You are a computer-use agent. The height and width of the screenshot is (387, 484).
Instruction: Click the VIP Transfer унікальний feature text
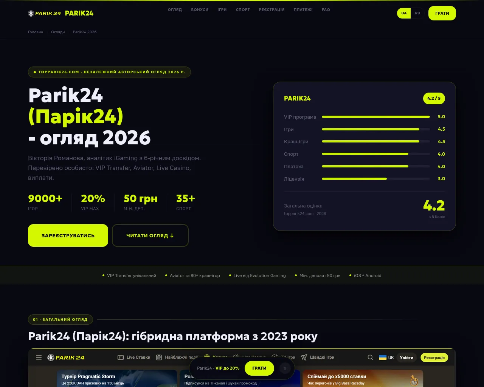tap(132, 276)
